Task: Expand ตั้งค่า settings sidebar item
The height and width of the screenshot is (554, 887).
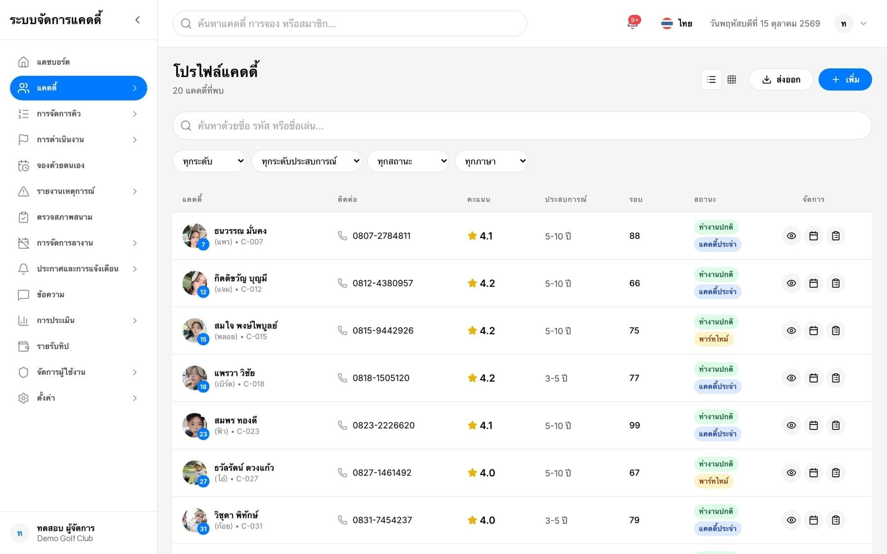Action: (x=78, y=398)
